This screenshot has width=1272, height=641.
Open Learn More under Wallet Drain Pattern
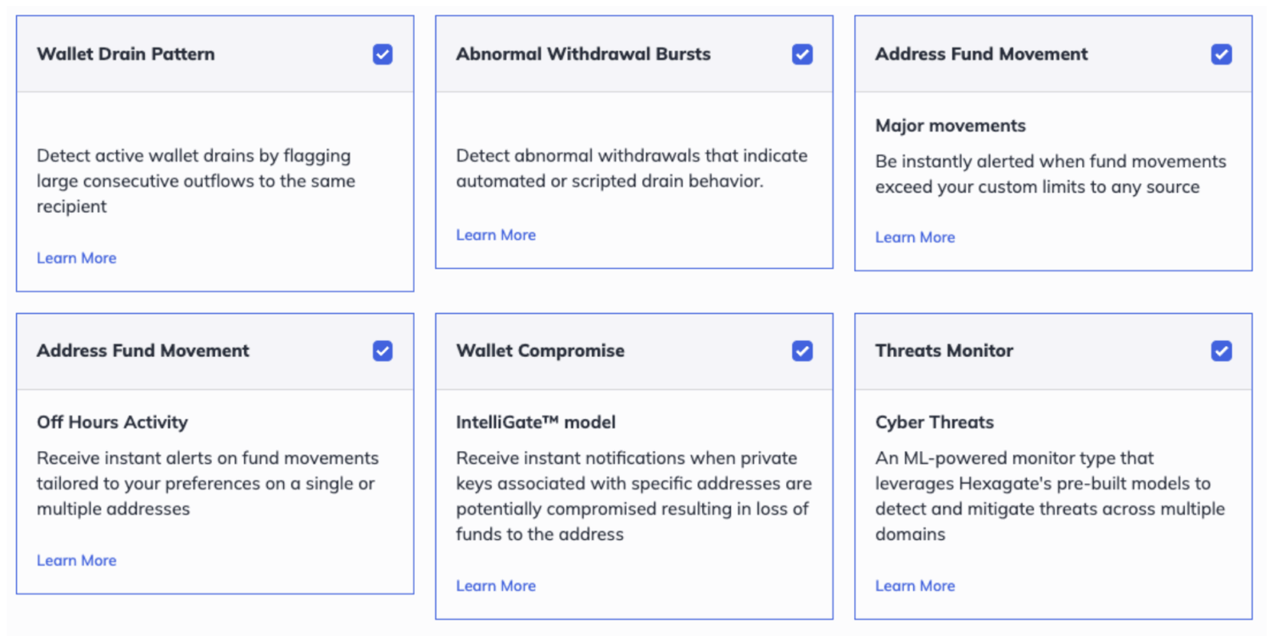(76, 258)
